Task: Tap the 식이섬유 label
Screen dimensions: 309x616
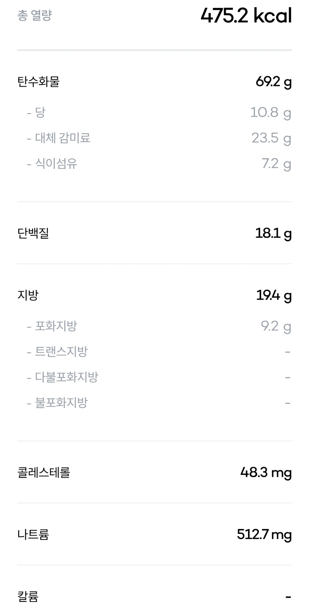Action: pos(56,164)
